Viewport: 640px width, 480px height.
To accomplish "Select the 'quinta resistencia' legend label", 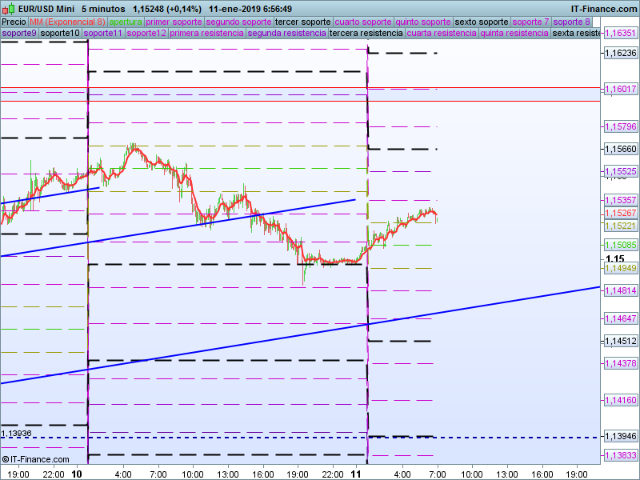I will 514,34.
